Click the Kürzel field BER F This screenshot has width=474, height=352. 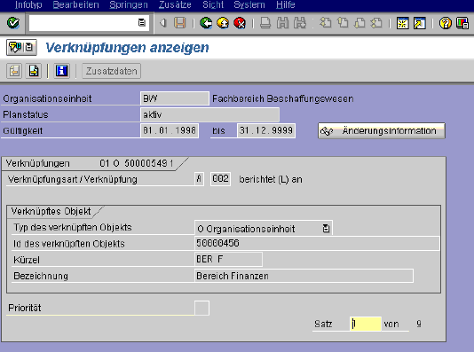(x=228, y=259)
